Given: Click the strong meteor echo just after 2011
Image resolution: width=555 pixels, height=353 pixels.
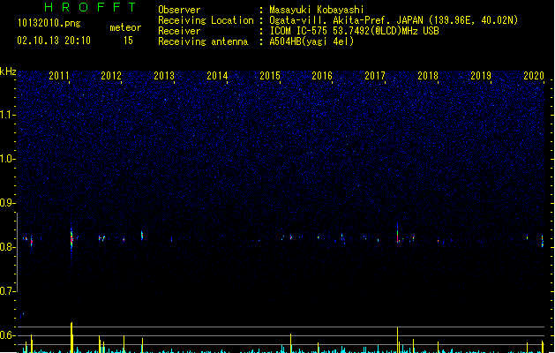Looking at the screenshot, I should click(71, 239).
